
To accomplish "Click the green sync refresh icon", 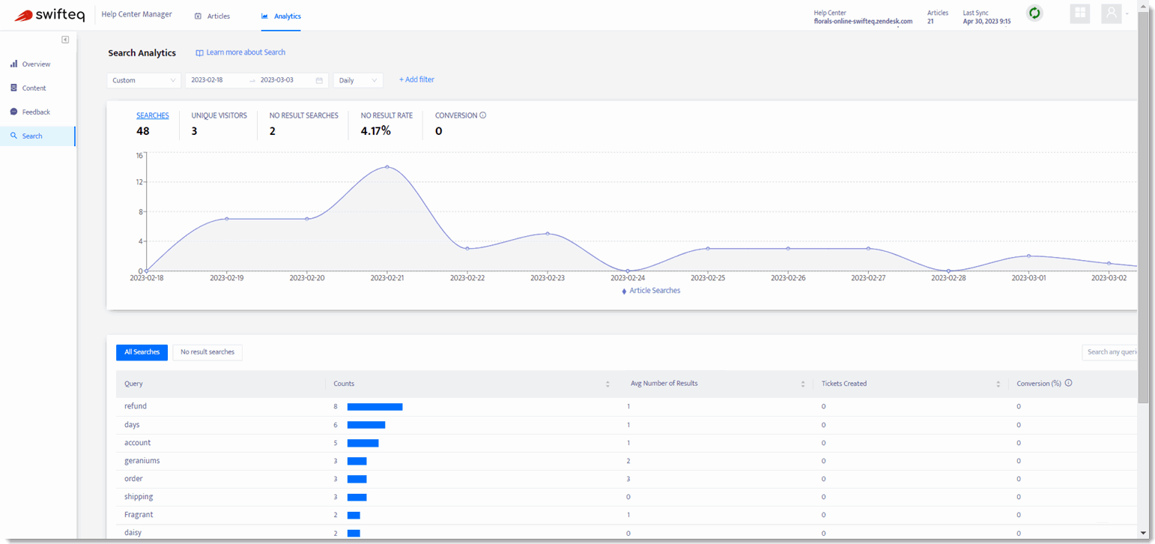I will click(1034, 13).
